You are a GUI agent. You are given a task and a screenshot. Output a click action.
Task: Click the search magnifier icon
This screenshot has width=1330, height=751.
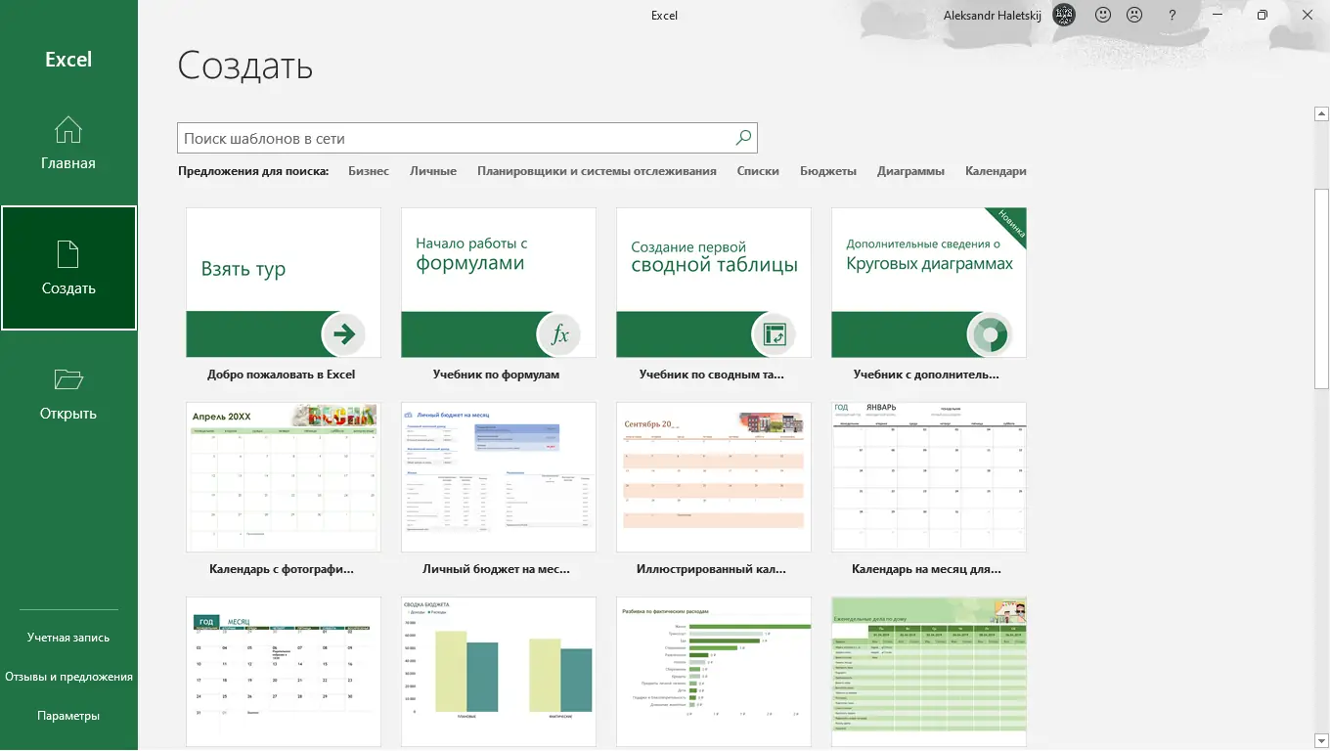click(x=743, y=138)
